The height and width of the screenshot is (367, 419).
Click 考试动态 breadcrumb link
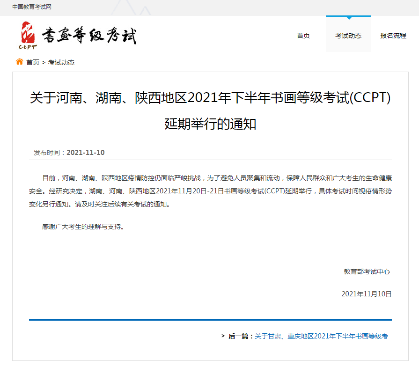(61, 62)
